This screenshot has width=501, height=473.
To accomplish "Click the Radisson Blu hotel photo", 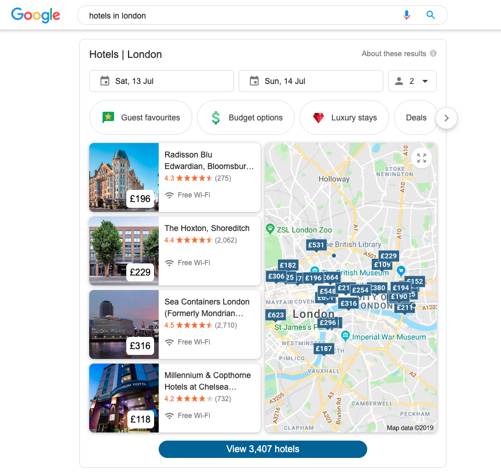I will tap(124, 177).
